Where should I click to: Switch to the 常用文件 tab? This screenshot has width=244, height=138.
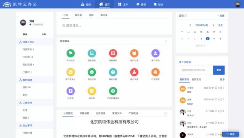tap(117, 113)
